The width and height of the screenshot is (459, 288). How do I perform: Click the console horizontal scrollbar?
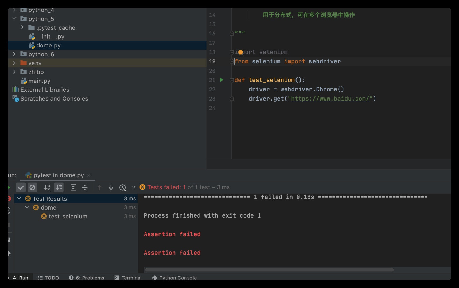pyautogui.click(x=269, y=270)
